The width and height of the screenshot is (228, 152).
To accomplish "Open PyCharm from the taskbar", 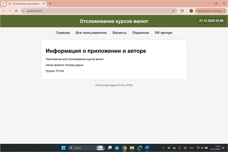I will [139, 148].
